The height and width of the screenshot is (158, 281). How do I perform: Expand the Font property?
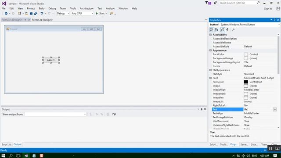click(211, 78)
